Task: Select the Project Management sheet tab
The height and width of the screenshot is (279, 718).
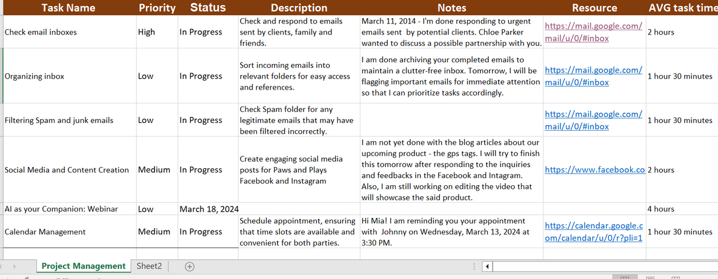Action: pyautogui.click(x=83, y=266)
